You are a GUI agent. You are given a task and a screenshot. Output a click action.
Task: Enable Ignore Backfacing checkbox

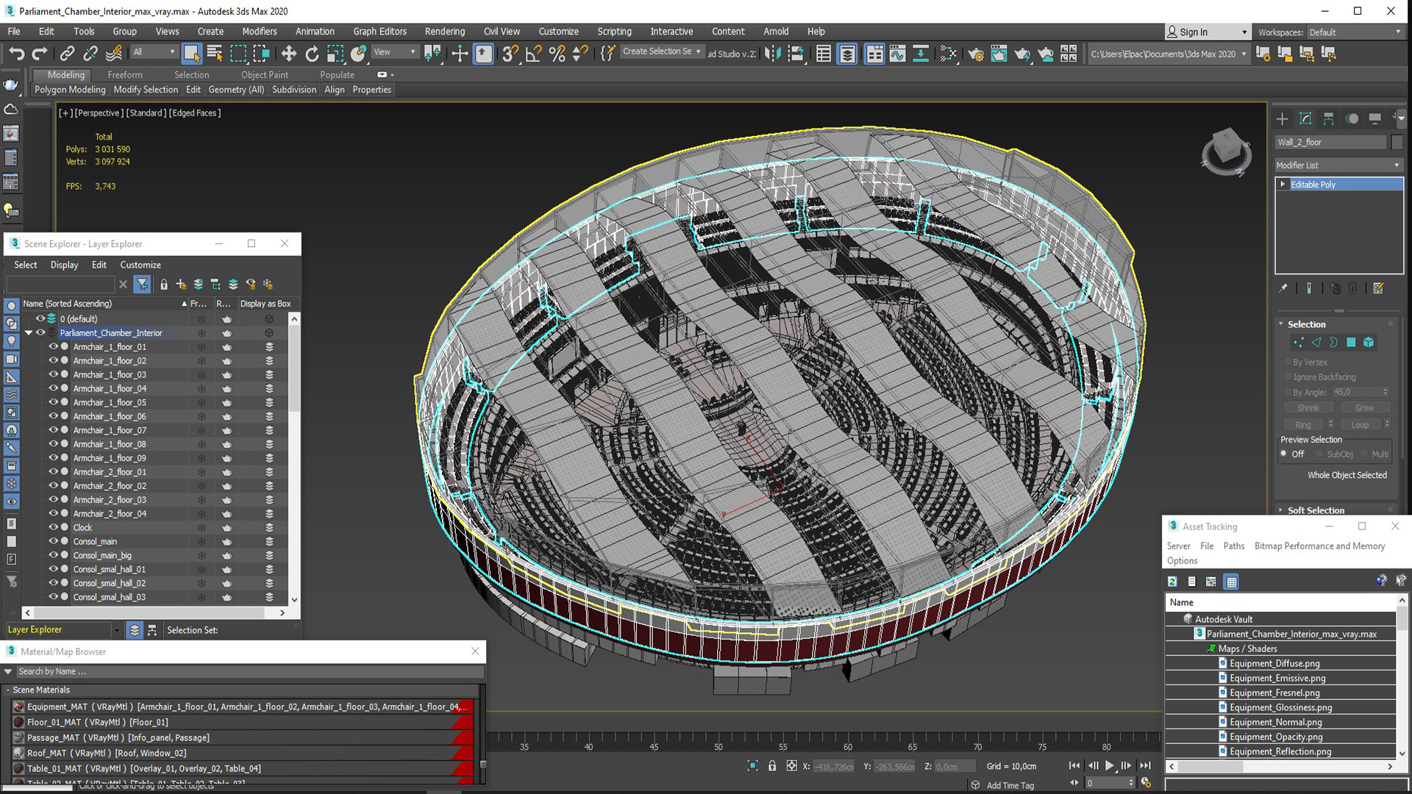click(1288, 376)
